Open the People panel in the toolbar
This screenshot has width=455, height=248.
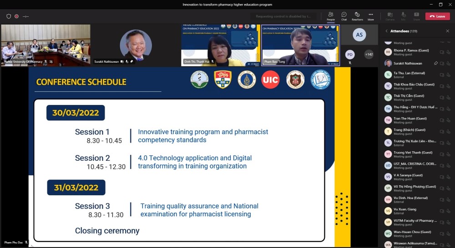330,16
